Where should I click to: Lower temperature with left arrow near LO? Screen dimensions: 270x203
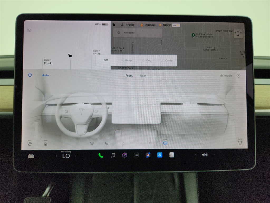coord(56,156)
